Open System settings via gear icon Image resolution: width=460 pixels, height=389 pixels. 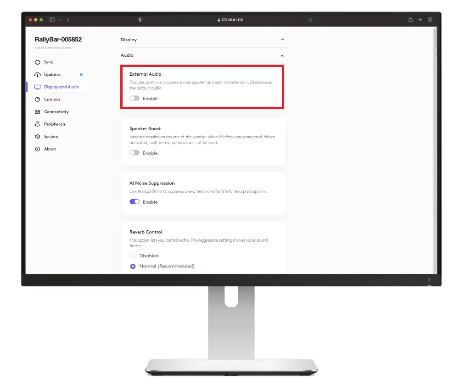point(38,137)
